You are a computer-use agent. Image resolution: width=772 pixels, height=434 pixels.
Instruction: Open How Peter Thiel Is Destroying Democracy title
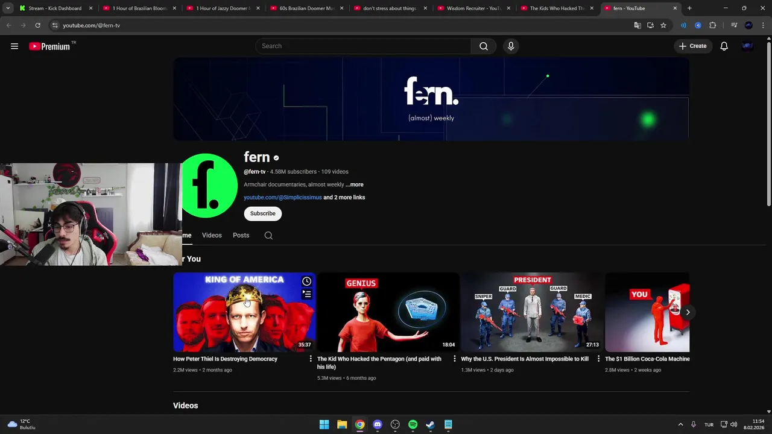tap(225, 359)
